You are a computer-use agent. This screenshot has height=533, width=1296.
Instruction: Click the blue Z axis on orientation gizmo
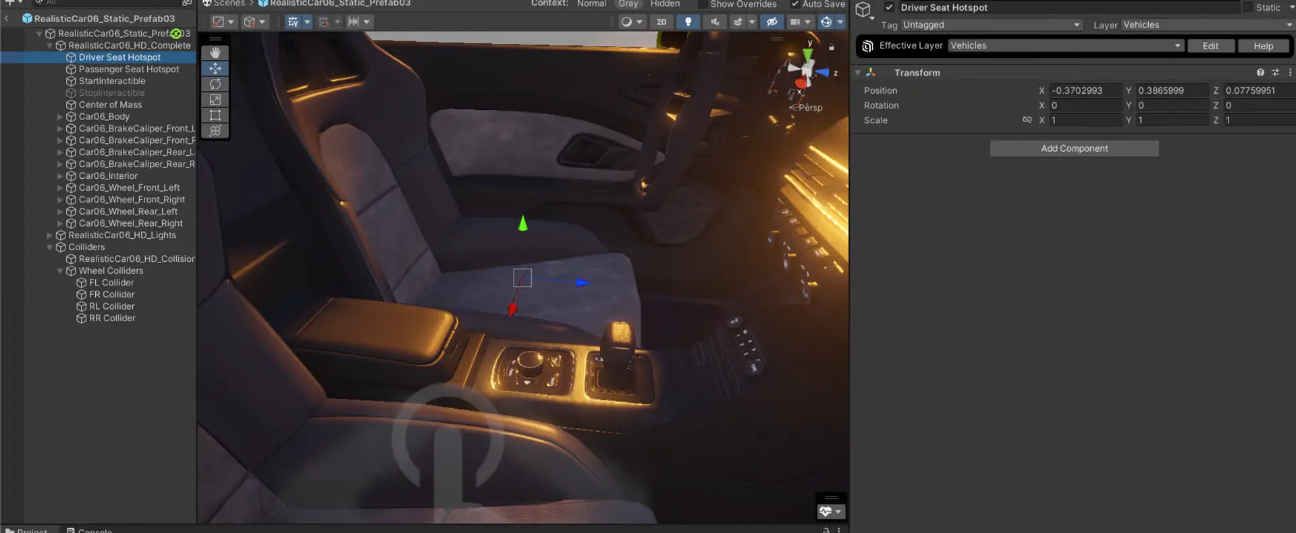click(x=823, y=72)
